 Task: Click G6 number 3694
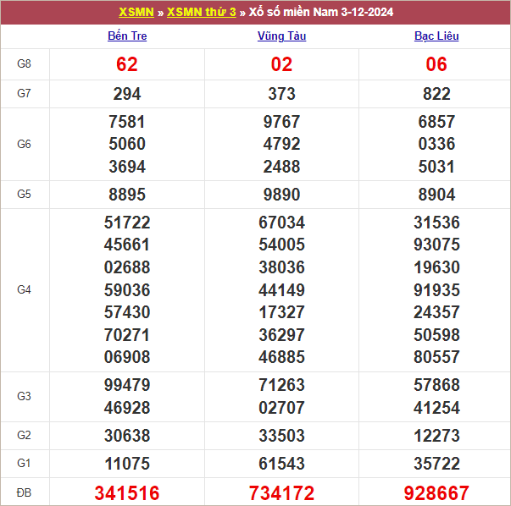pos(127,167)
